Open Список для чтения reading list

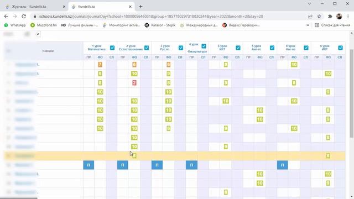pyautogui.click(x=332, y=25)
